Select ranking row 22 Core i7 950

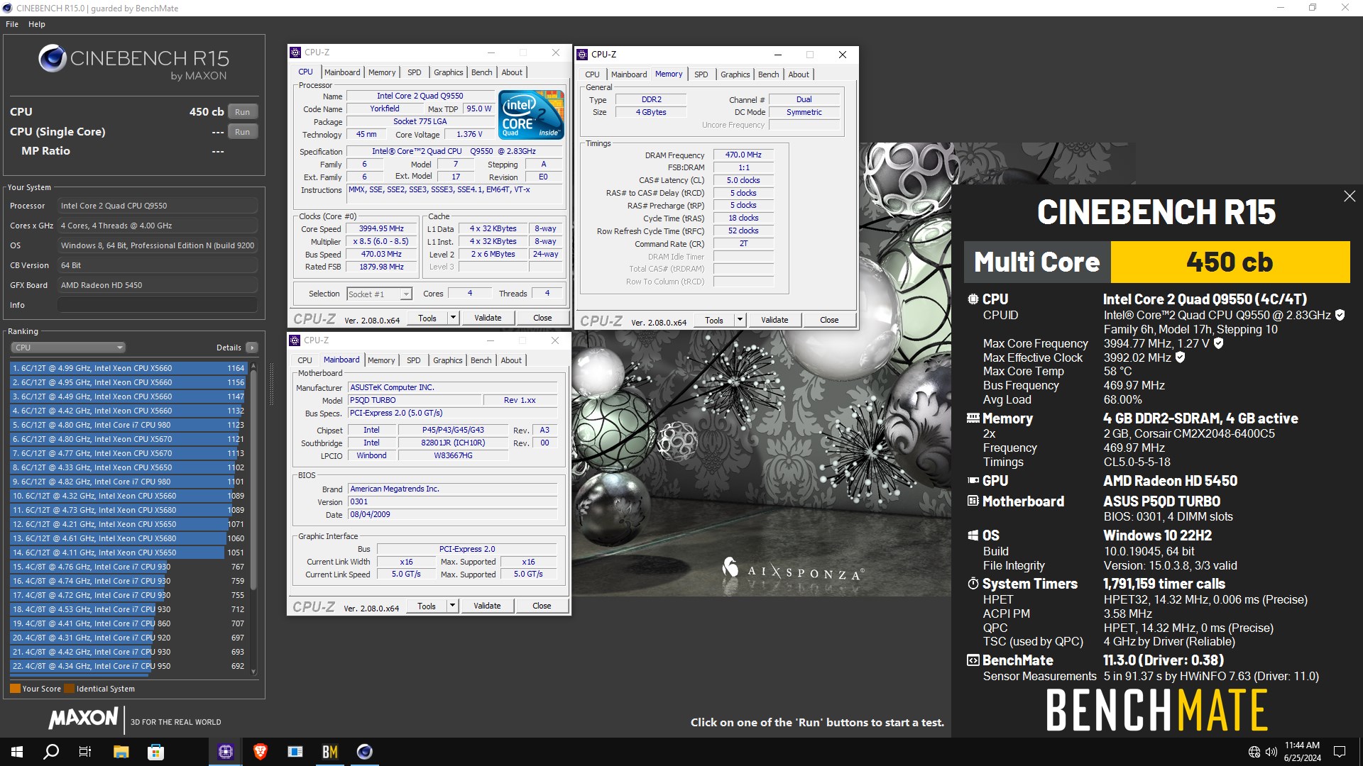pyautogui.click(x=128, y=666)
